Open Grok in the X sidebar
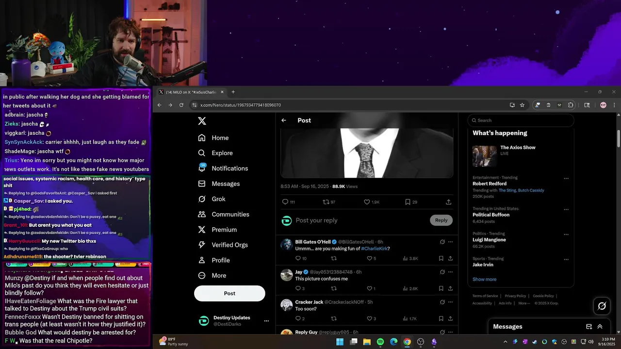Screen dimensions: 621x349 pyautogui.click(x=212, y=199)
